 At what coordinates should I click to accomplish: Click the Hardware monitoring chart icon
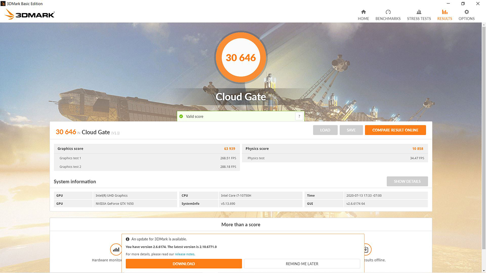pyautogui.click(x=116, y=249)
